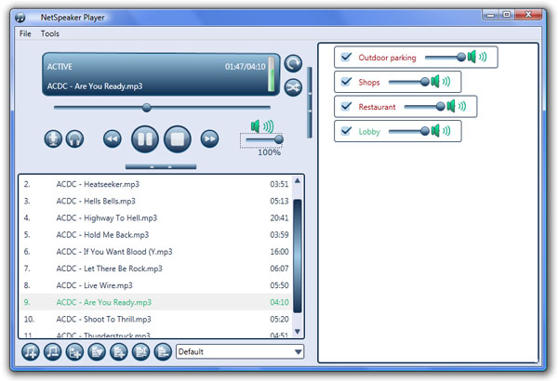Image resolution: width=558 pixels, height=381 pixels.
Task: Skip to previous track with rewind button
Action: click(113, 138)
